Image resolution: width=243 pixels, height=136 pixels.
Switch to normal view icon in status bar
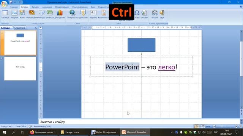click(196, 126)
